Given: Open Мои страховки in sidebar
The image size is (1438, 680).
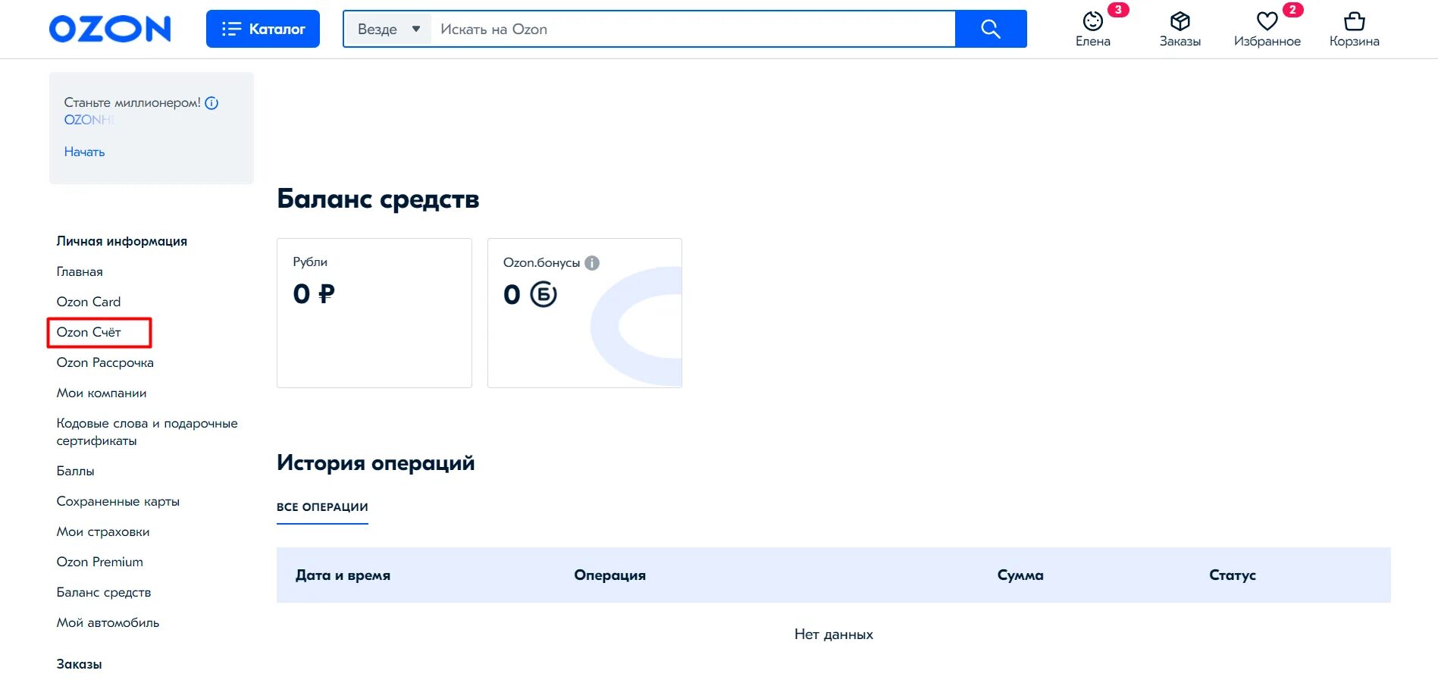Looking at the screenshot, I should pyautogui.click(x=103, y=531).
